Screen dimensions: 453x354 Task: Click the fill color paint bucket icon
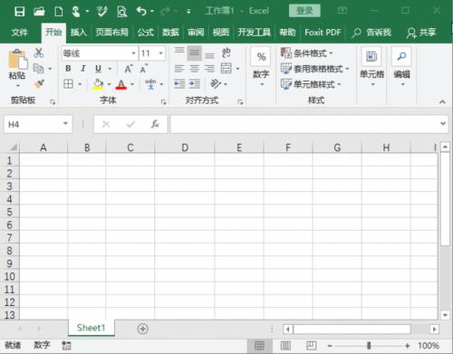98,84
